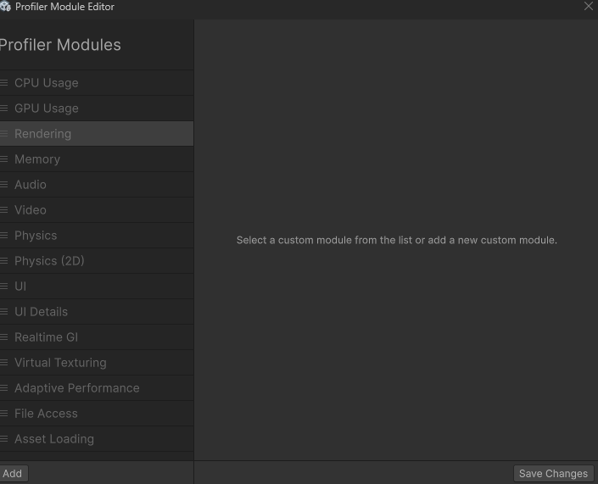Screen dimensions: 598x484
Task: Click drag handle icon beside Audio
Action: click(x=4, y=185)
